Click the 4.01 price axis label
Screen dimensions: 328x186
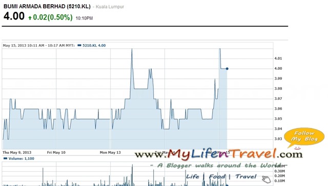(x=278, y=58)
